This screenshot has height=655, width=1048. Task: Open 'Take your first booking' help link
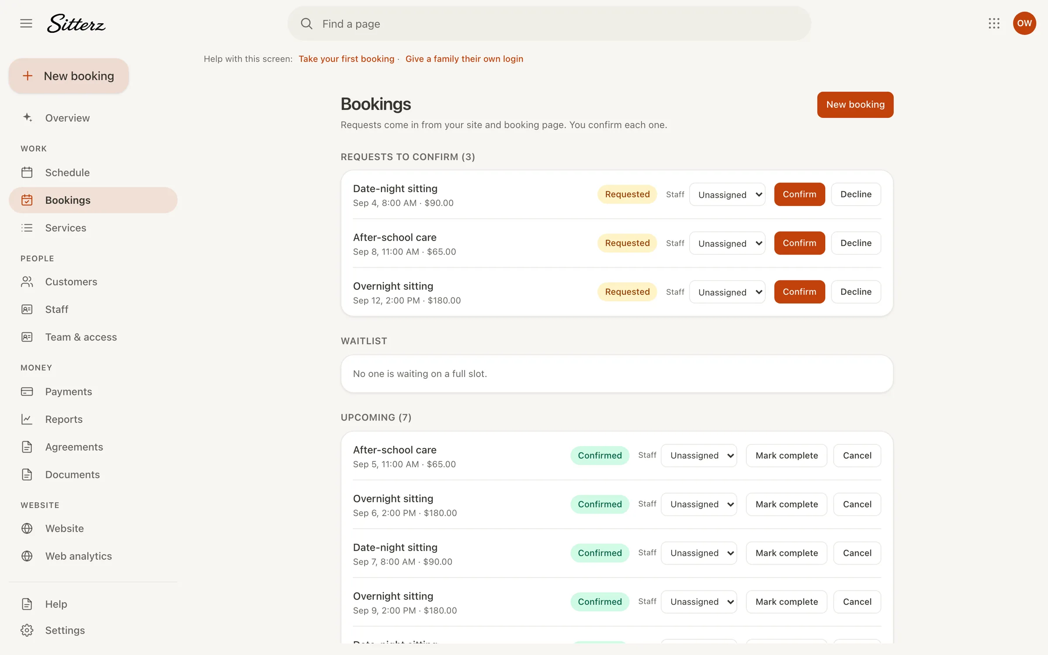pyautogui.click(x=346, y=59)
